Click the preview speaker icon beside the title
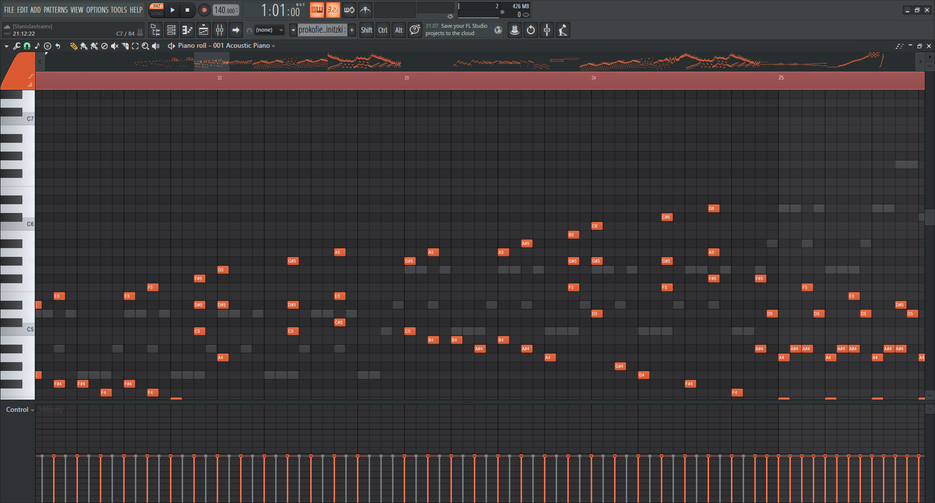 pos(171,46)
